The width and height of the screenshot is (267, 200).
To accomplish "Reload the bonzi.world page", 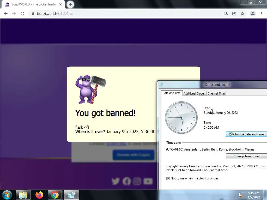I will pos(22,14).
